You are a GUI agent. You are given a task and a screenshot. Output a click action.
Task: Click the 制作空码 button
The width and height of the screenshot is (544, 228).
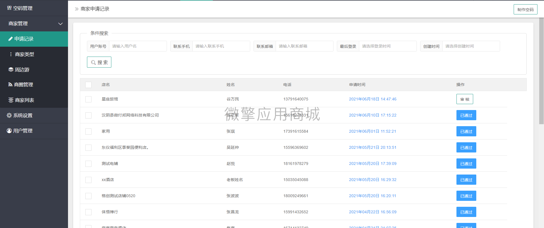click(525, 9)
